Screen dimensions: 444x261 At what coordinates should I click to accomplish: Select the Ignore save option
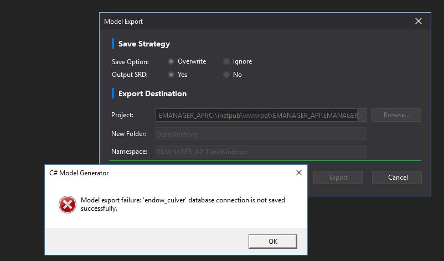226,61
